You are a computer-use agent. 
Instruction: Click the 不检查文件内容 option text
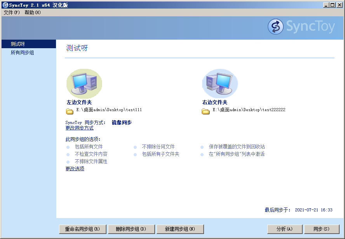pos(91,154)
